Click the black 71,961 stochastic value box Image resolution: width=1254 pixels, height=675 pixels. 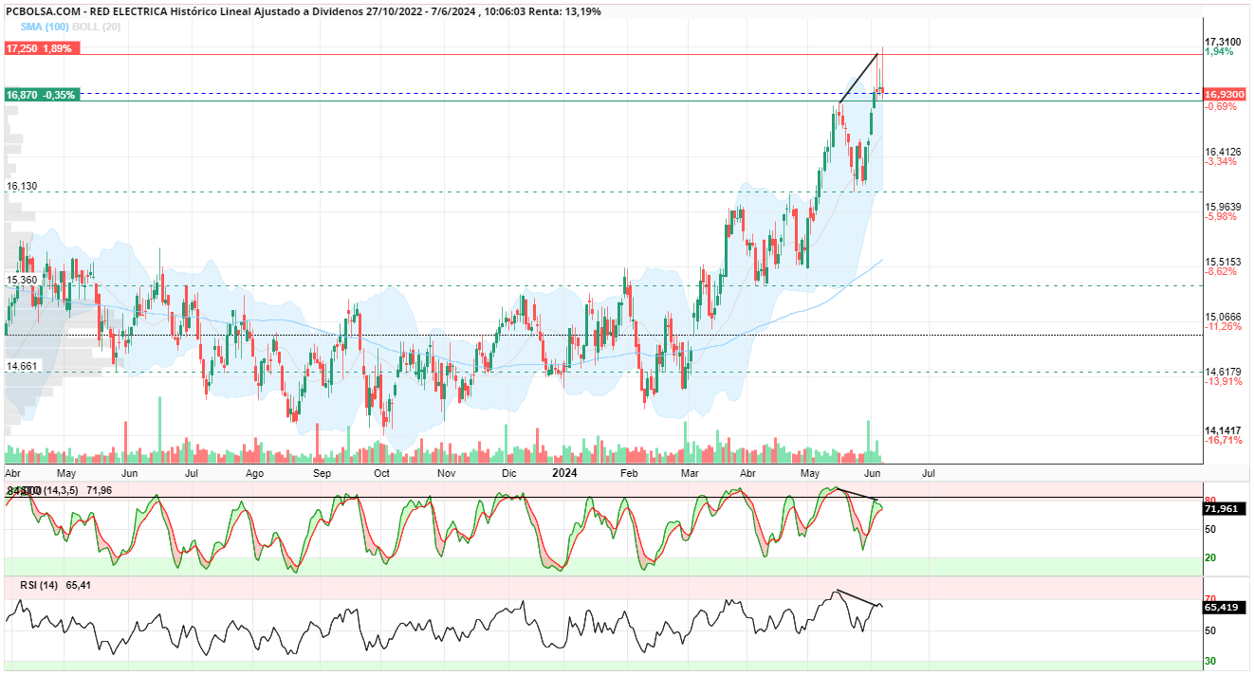[1224, 509]
